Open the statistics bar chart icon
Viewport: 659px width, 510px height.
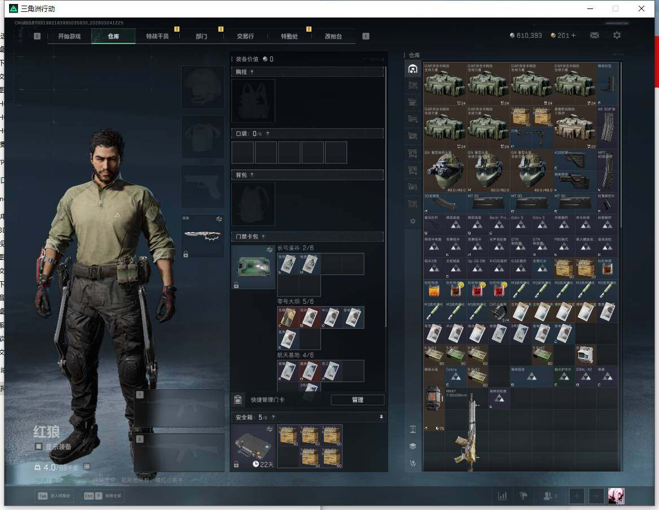point(502,496)
